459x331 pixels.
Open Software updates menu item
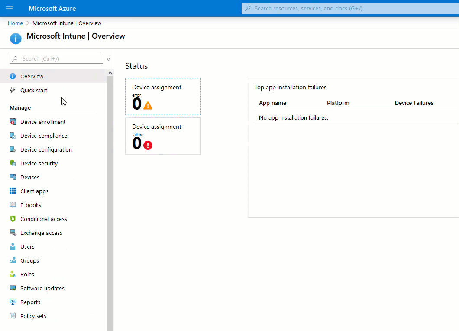pyautogui.click(x=53, y=288)
